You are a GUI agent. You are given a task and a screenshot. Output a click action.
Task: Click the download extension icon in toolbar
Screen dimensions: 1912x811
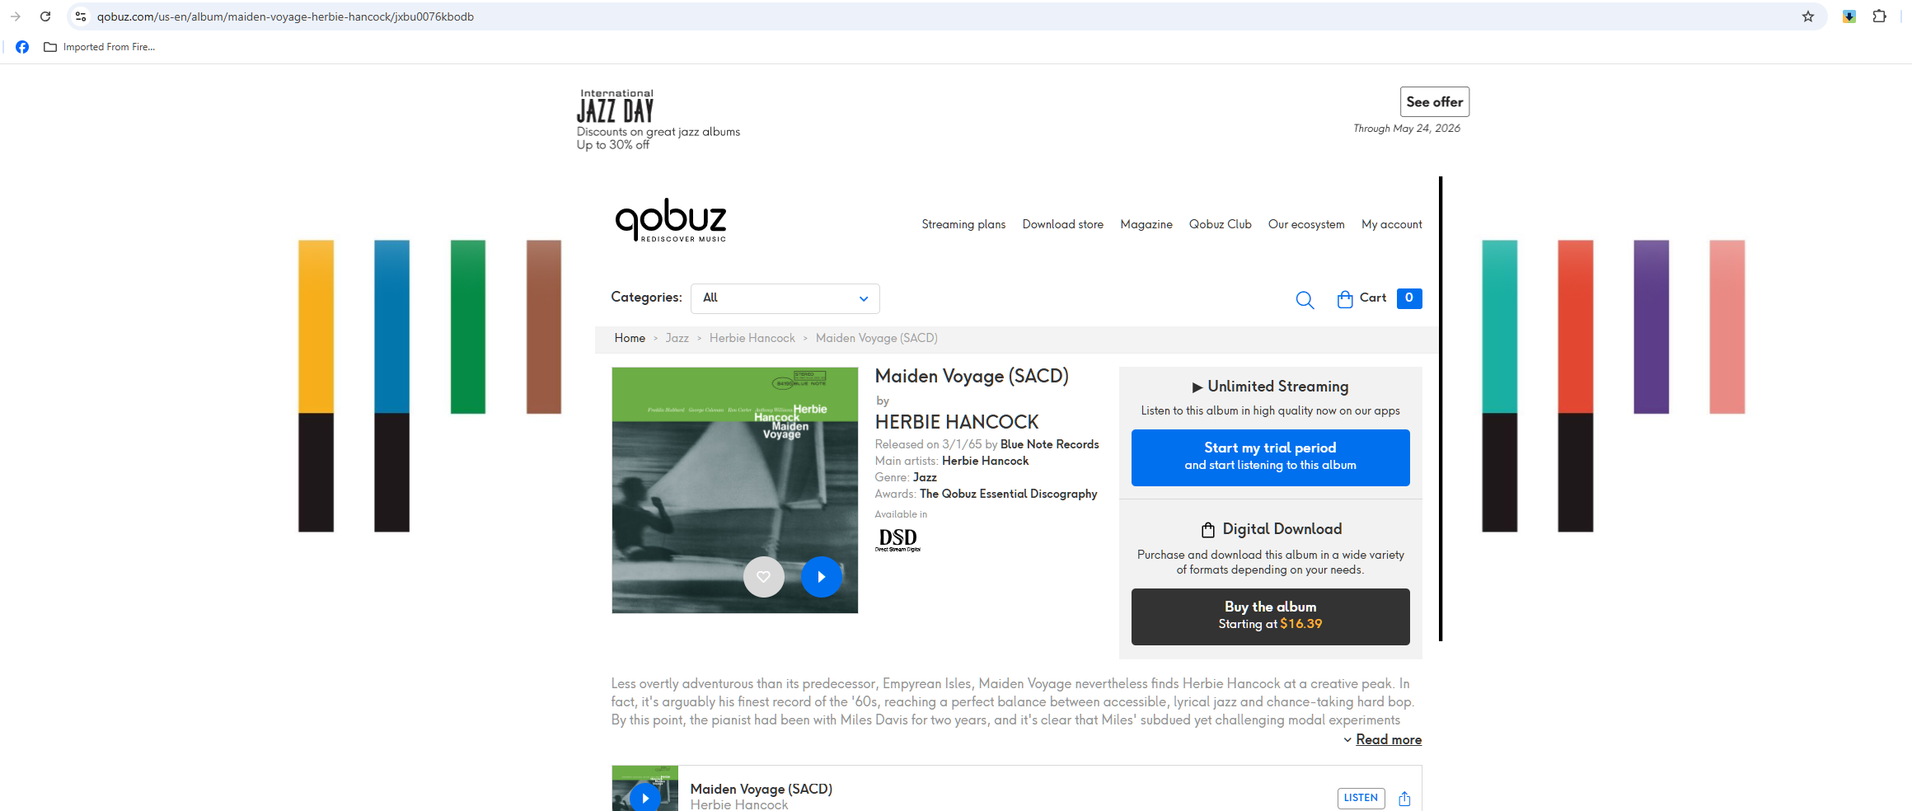(x=1849, y=16)
